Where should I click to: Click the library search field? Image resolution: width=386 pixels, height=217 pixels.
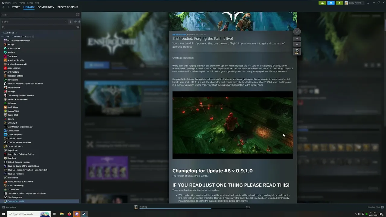tap(38, 27)
